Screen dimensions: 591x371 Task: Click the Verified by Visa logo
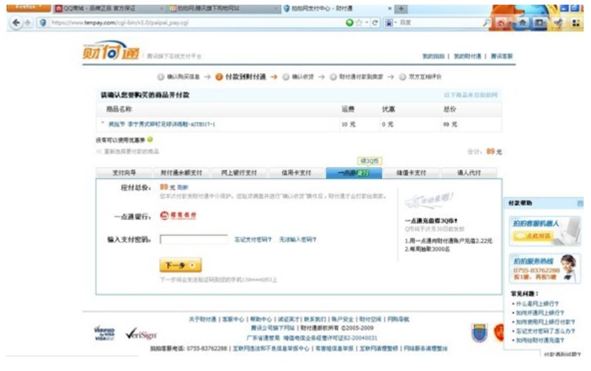(104, 334)
